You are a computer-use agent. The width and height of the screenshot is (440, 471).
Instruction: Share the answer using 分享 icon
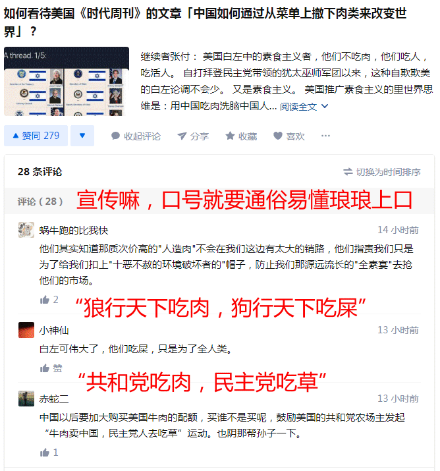pos(193,136)
